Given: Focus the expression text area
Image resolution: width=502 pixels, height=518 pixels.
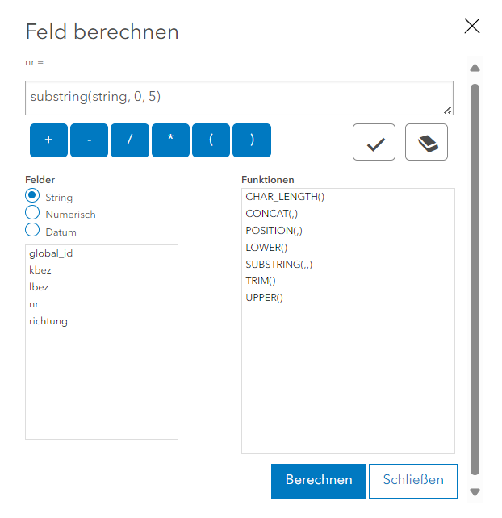Looking at the screenshot, I should pos(239,98).
